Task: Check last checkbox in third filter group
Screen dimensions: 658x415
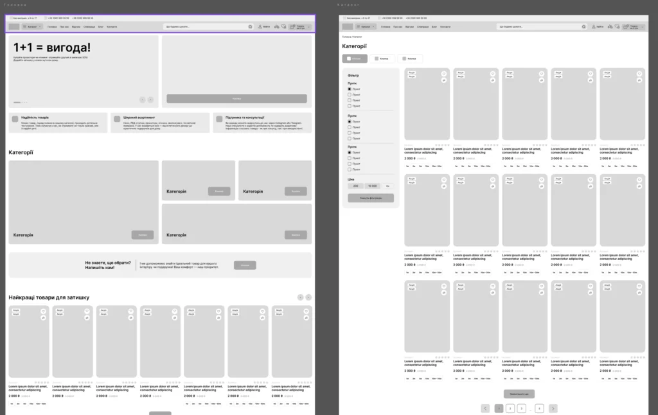Action: pos(349,169)
